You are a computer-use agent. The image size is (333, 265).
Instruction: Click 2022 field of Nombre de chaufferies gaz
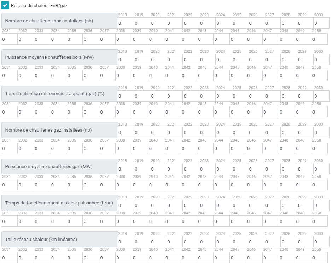click(x=191, y=133)
